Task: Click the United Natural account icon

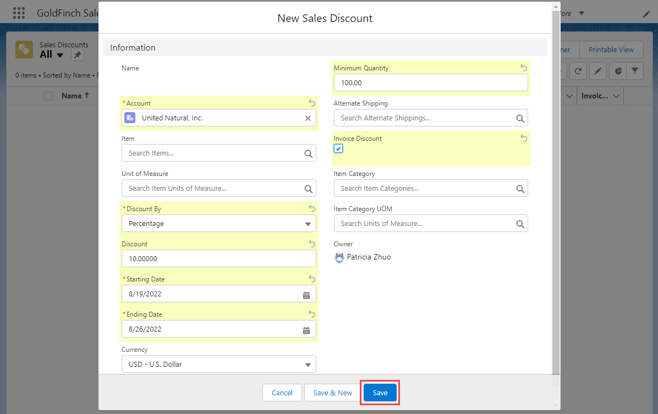Action: click(130, 118)
